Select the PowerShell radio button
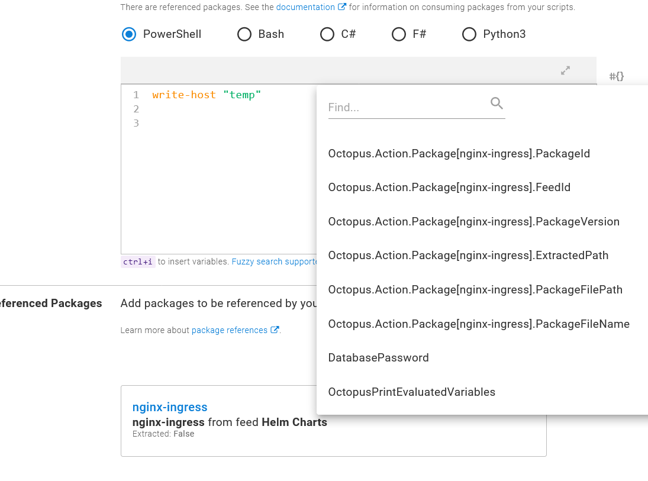 coord(129,34)
